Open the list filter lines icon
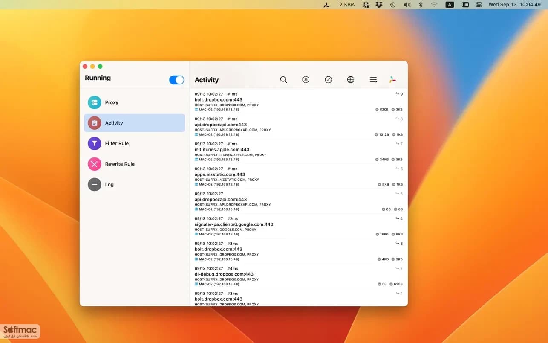Screen dimensions: 548x343 pyautogui.click(x=373, y=80)
